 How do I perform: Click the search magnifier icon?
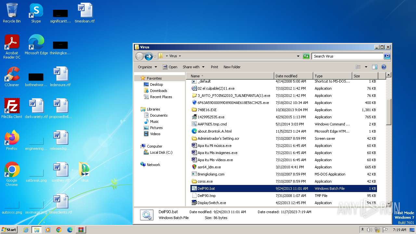click(387, 56)
